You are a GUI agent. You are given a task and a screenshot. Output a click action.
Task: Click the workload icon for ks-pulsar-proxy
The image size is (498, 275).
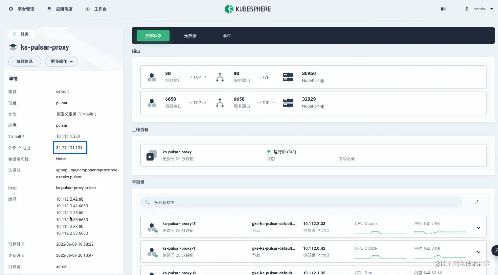tap(151, 156)
